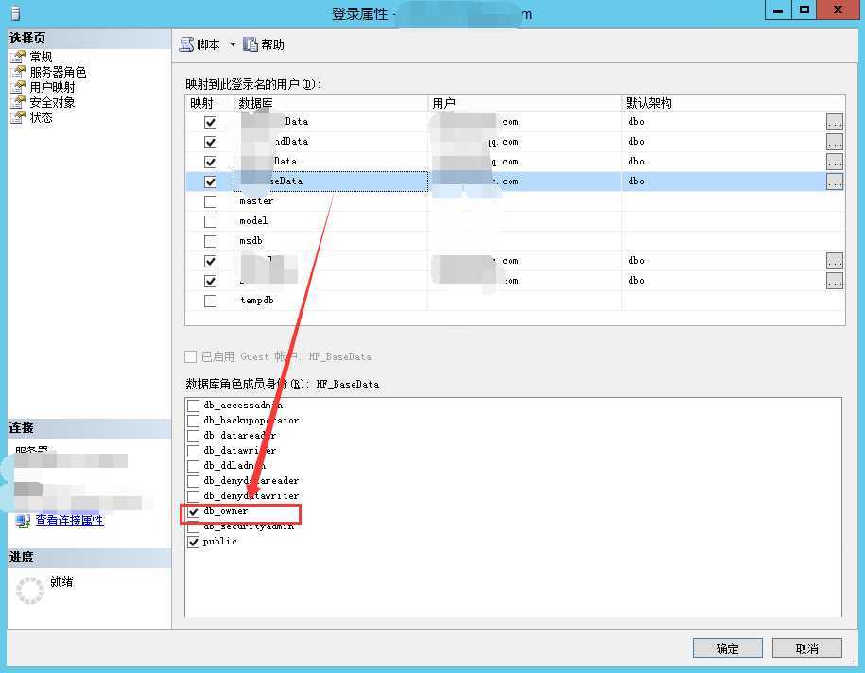
Task: Click the 默认架构 column header
Action: pos(734,103)
